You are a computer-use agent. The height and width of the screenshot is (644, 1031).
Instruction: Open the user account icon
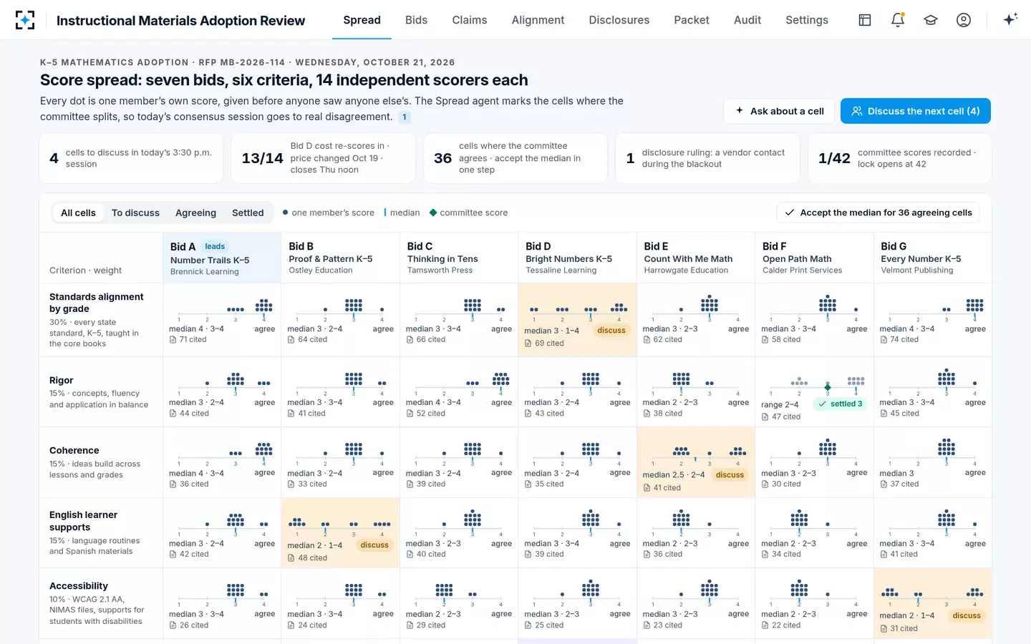(964, 20)
